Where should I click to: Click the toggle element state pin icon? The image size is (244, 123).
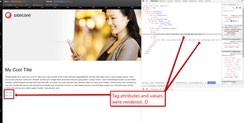point(237,8)
